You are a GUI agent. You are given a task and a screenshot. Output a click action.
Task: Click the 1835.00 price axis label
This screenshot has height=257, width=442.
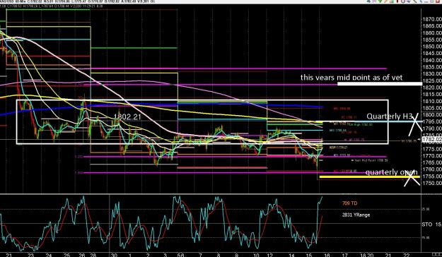tap(432, 67)
